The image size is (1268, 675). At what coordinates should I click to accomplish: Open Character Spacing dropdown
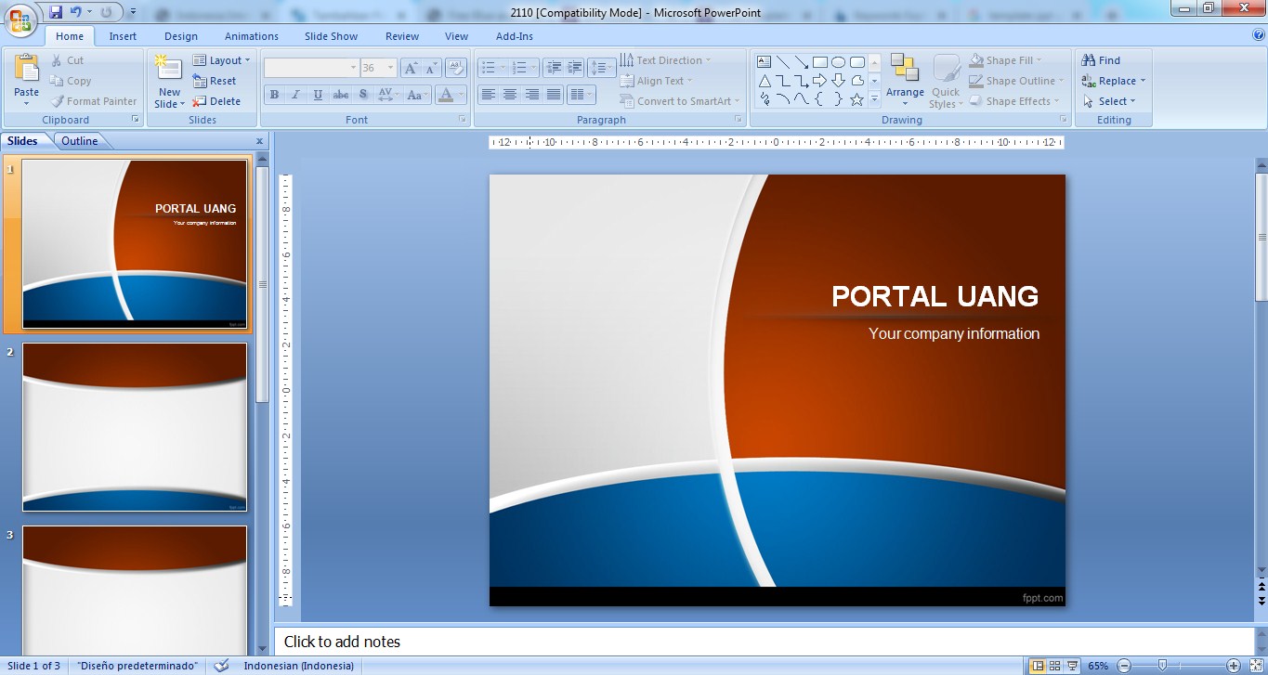pyautogui.click(x=387, y=95)
